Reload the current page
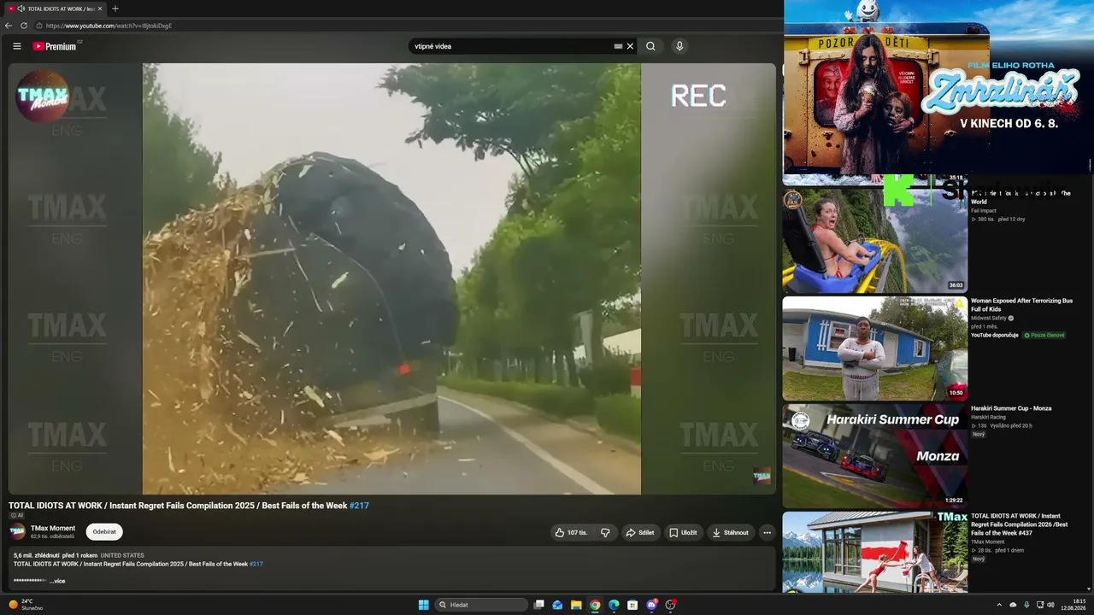Screen dimensions: 1094x615 24,26
